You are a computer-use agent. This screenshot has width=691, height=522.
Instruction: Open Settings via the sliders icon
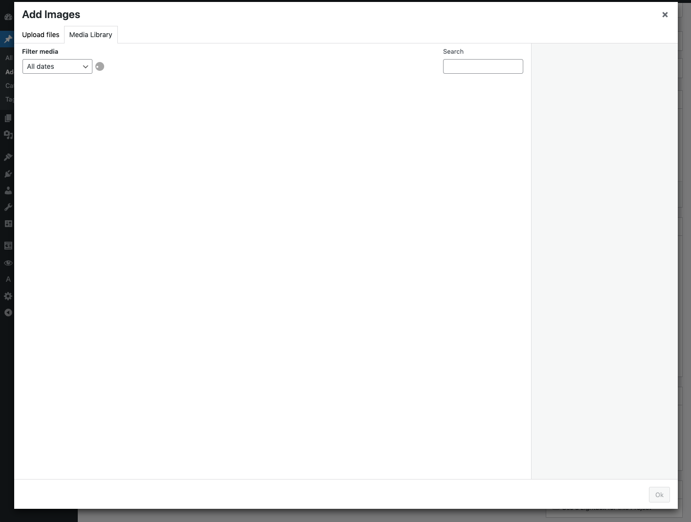tap(8, 224)
